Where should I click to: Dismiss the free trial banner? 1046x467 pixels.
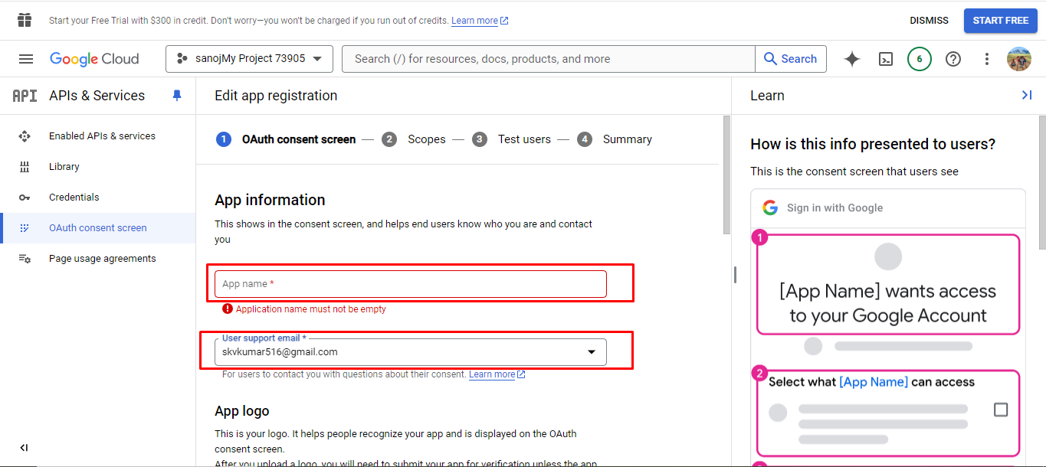click(x=929, y=21)
